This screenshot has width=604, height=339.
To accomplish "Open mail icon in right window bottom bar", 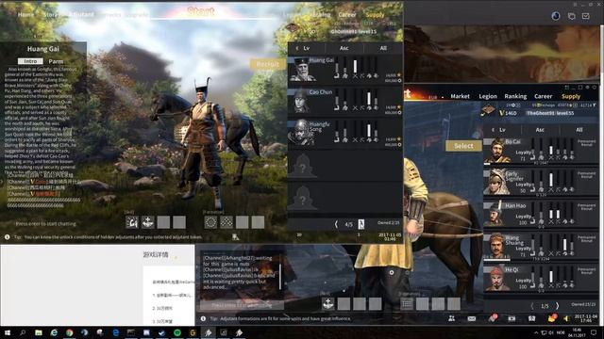I will [x=472, y=318].
